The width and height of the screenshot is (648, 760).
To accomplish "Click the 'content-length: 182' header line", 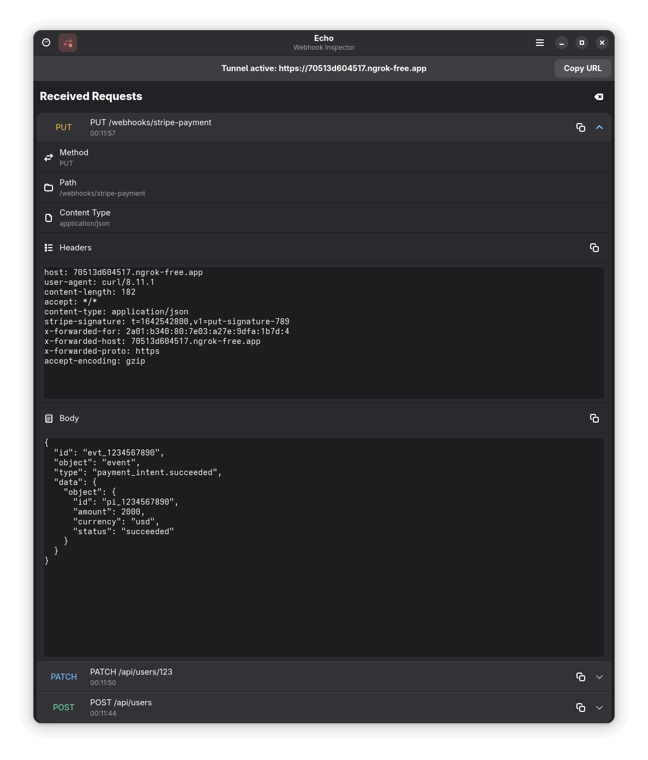I will [x=90, y=292].
